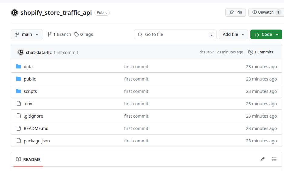Click the code brackets icon in Code button
This screenshot has width=284, height=171.
point(257,35)
